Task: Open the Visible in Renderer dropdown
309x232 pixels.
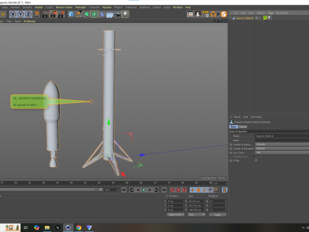Action: tap(282, 148)
